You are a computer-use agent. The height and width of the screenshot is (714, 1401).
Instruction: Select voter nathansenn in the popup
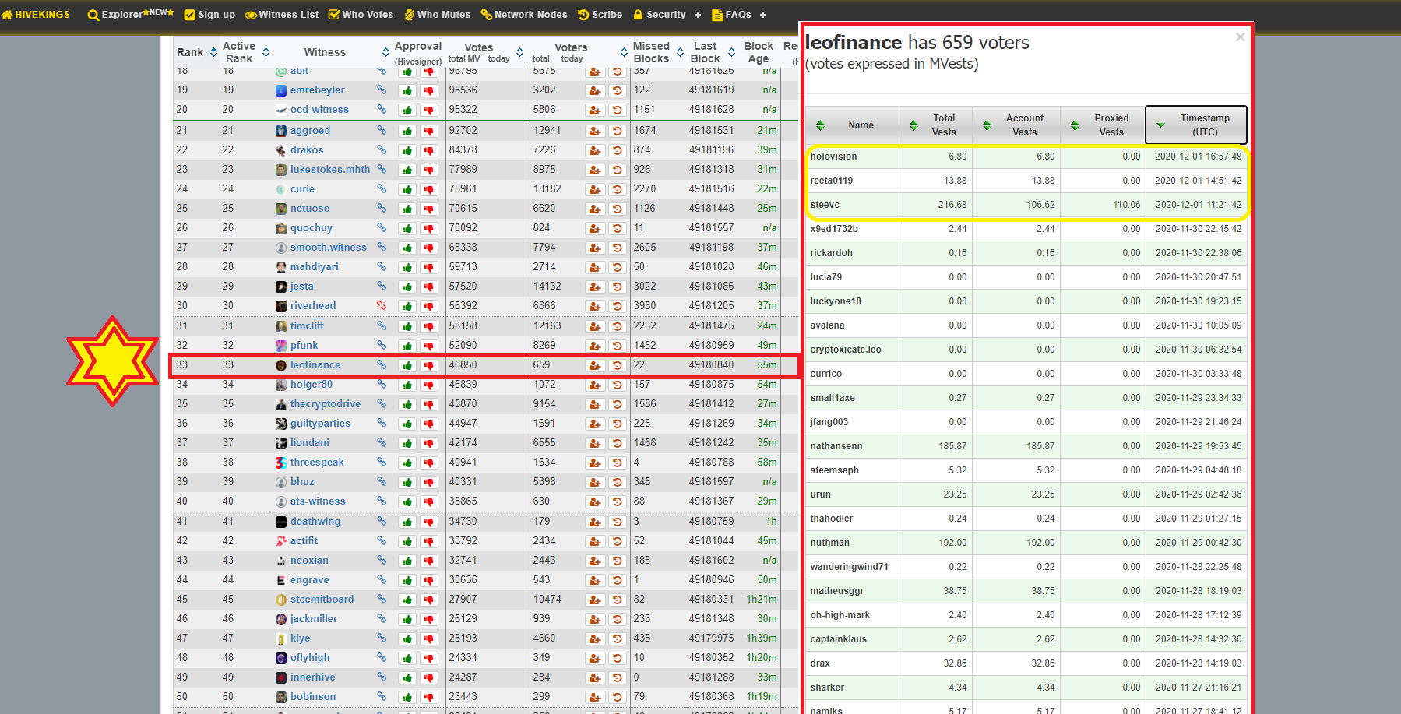tap(836, 446)
